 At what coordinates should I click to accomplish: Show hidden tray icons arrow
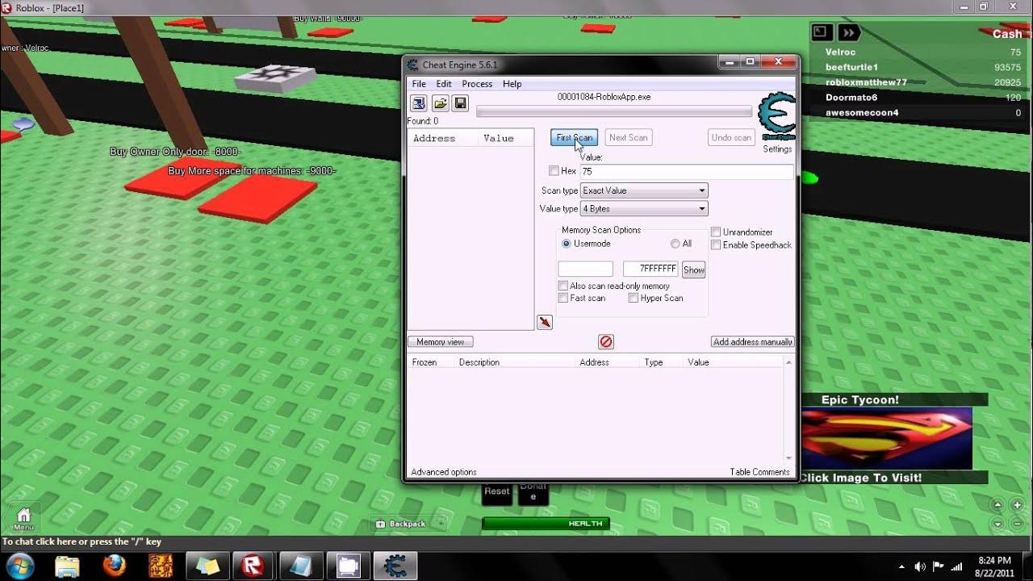[901, 566]
